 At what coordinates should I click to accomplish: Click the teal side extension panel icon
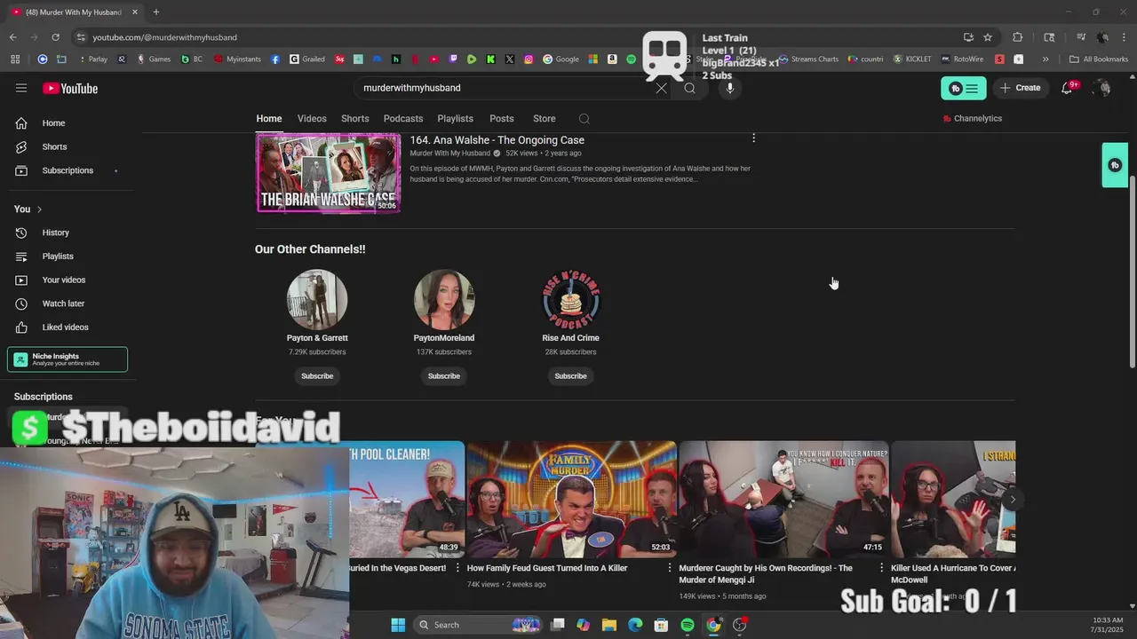[1115, 165]
